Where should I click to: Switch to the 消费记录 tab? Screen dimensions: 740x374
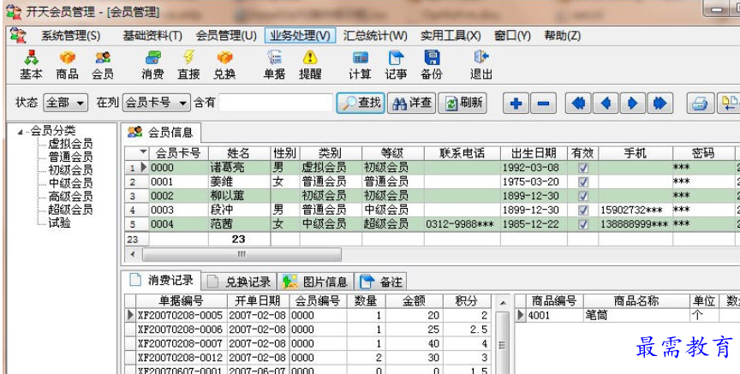click(161, 281)
